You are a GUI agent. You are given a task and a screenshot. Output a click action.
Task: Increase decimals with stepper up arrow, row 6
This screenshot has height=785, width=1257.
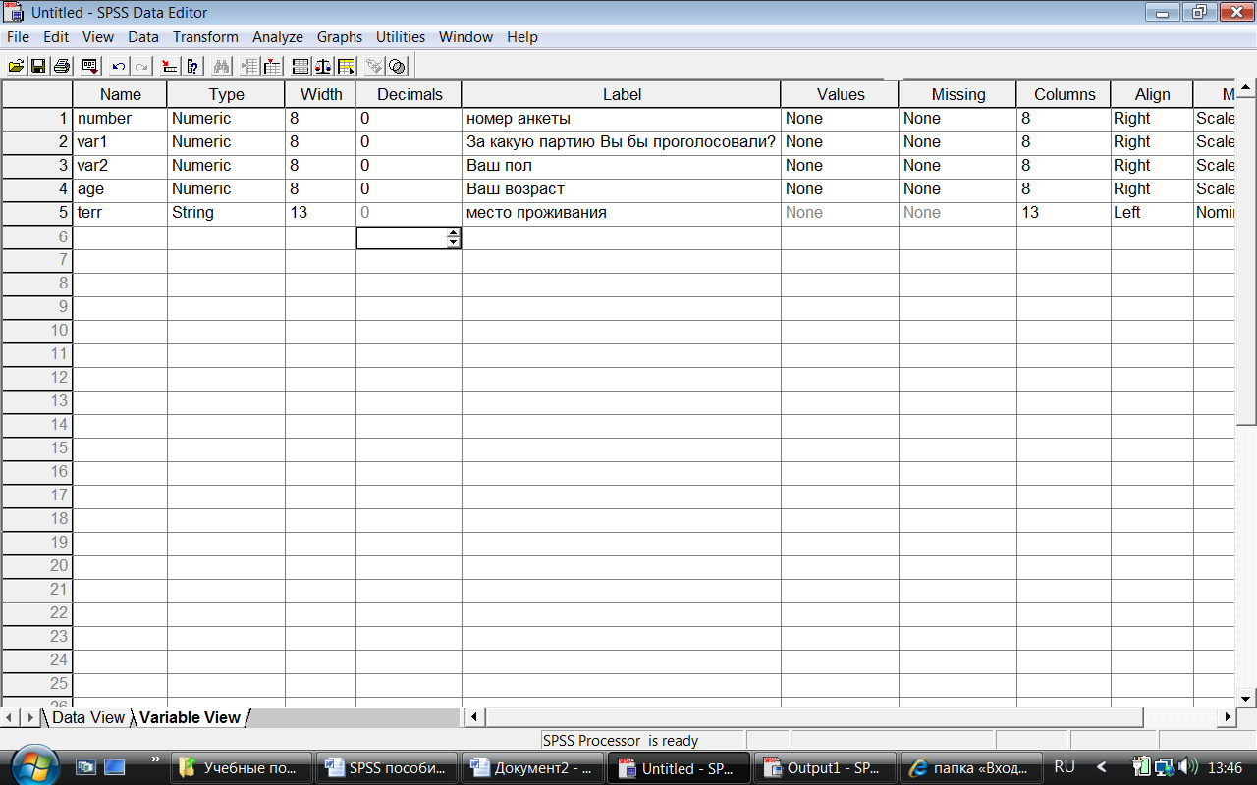pos(453,233)
